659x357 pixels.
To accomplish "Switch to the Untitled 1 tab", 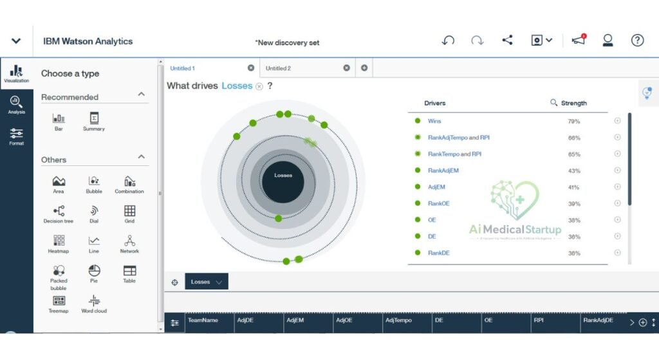I will (182, 68).
